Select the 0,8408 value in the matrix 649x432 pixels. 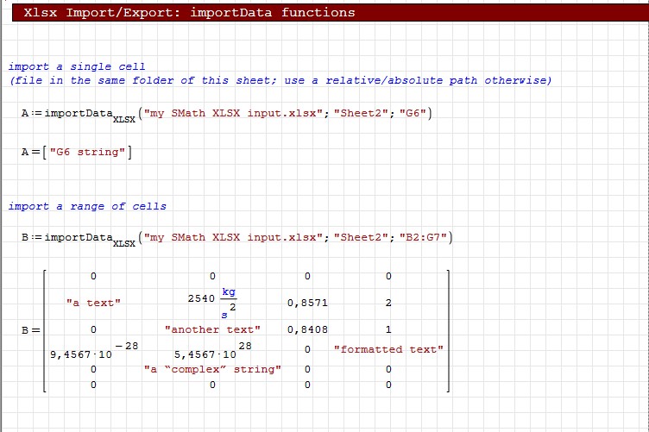click(x=307, y=329)
